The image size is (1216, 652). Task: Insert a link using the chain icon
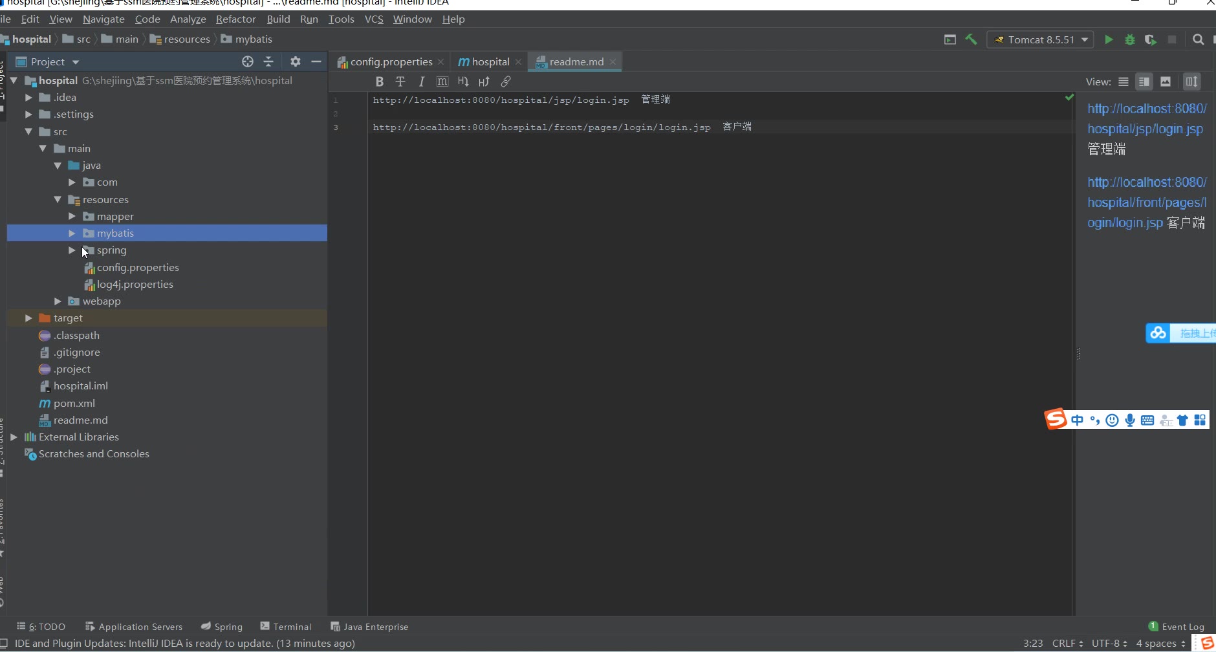[x=506, y=81]
